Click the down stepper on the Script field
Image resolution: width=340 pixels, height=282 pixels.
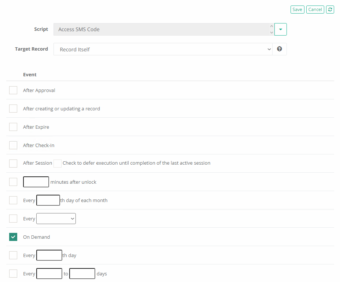coord(271,32)
